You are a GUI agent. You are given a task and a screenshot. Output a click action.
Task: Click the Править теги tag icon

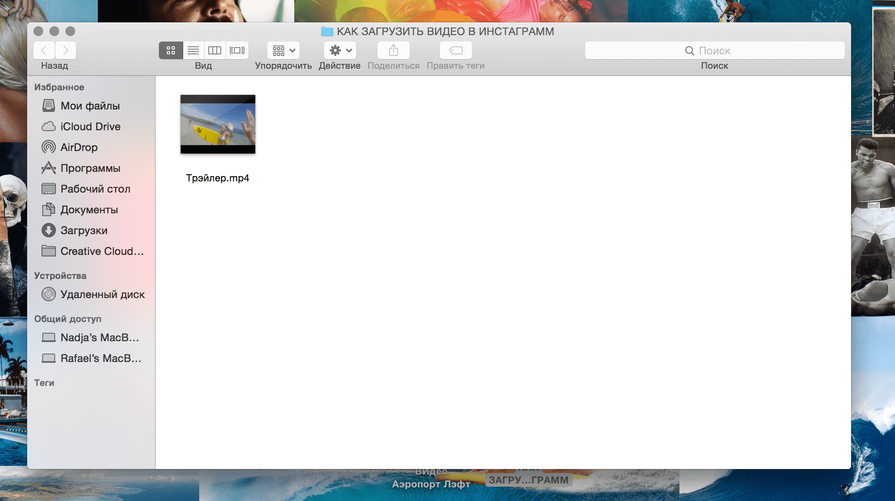click(x=456, y=50)
